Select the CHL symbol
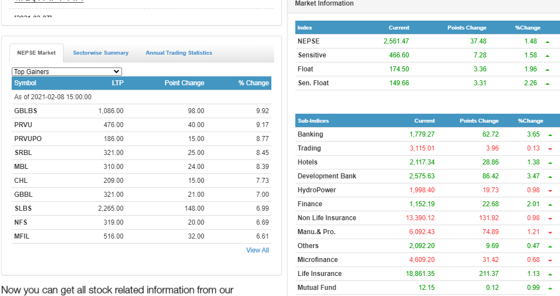Screen dimensions: 560x296 pos(21,181)
